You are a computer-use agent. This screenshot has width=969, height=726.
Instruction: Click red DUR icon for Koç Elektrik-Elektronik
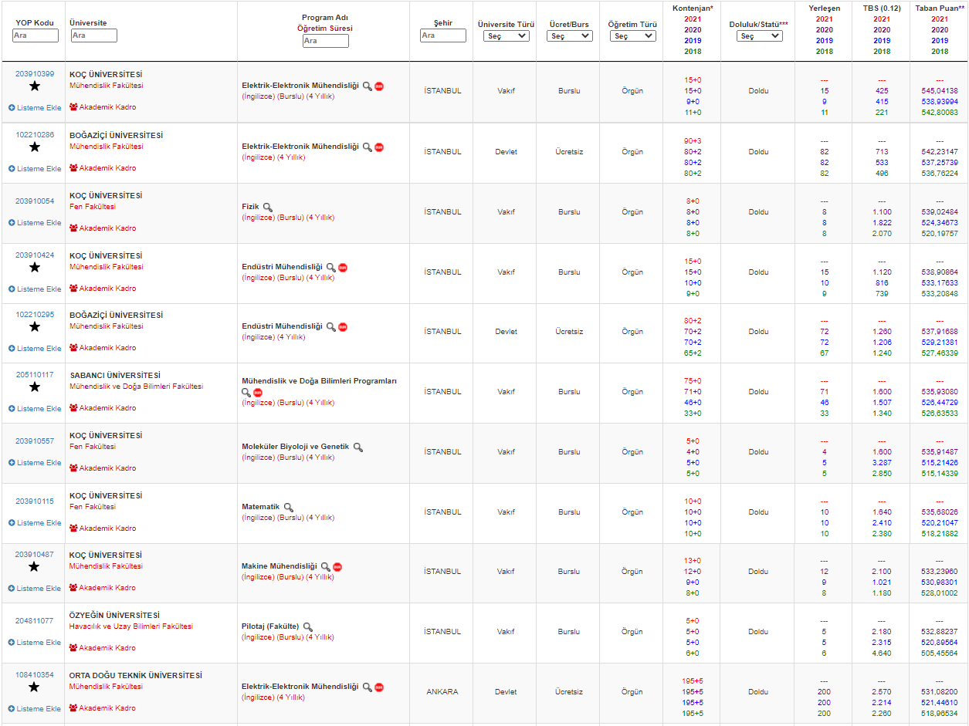379,86
